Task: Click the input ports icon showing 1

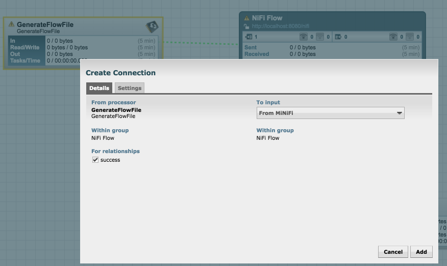Action: pyautogui.click(x=249, y=37)
